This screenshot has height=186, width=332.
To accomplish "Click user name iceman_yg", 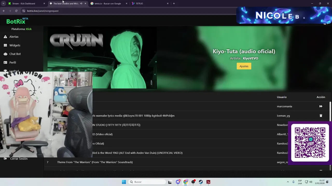I will 283,115.
